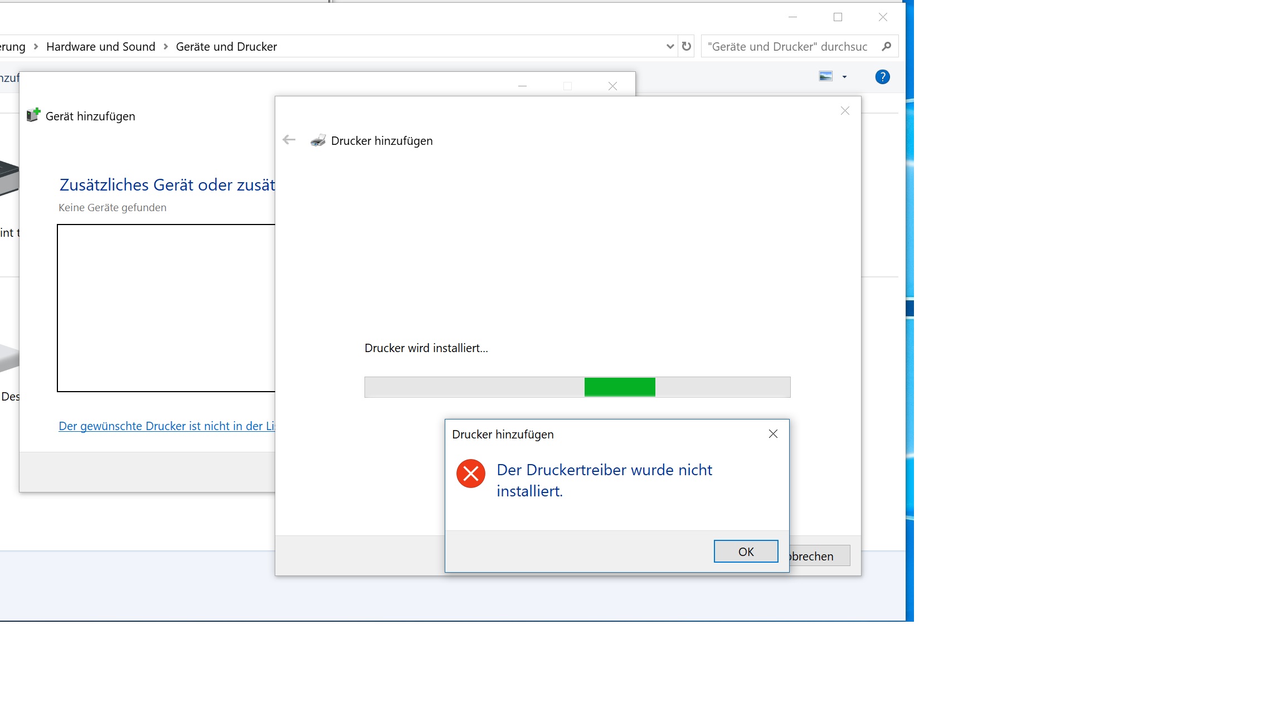Focus the Geräte und Drucker search field

787,47
